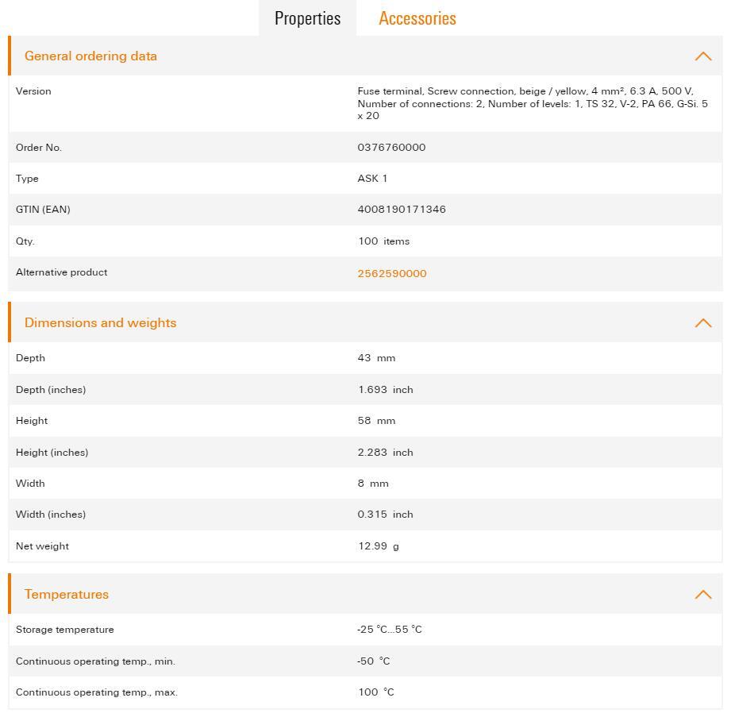The height and width of the screenshot is (717, 731).
Task: Collapse the Temperatures section chevron
Action: [702, 595]
